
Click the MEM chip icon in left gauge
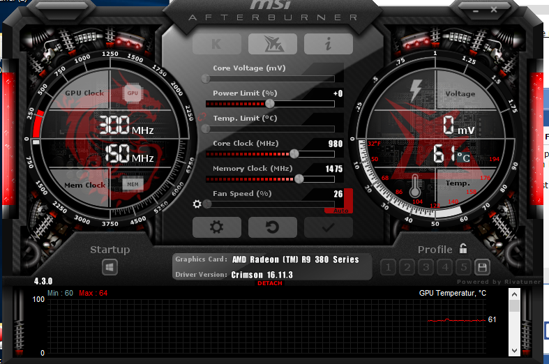133,184
